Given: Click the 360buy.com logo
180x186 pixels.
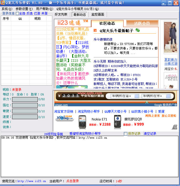Looking at the screenshot, I should [x=65, y=118].
